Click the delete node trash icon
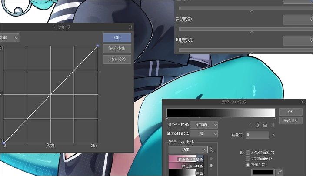Viewport: 313px width, 176px height. click(272, 125)
